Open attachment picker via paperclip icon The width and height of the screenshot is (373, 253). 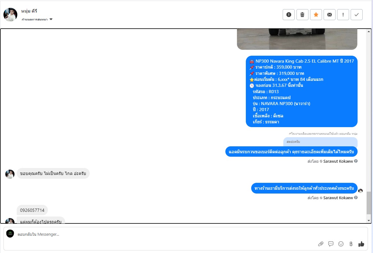pos(321,244)
